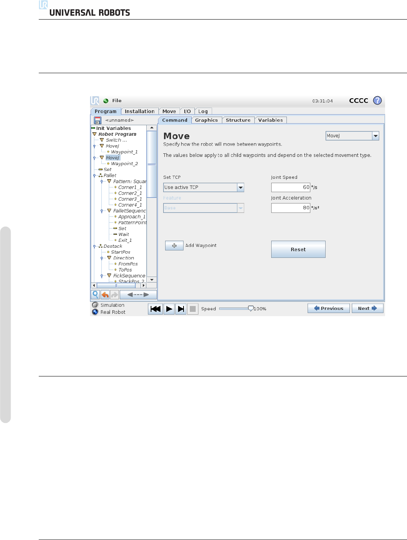
Task: Rewind program to the beginning
Action: coord(155,309)
